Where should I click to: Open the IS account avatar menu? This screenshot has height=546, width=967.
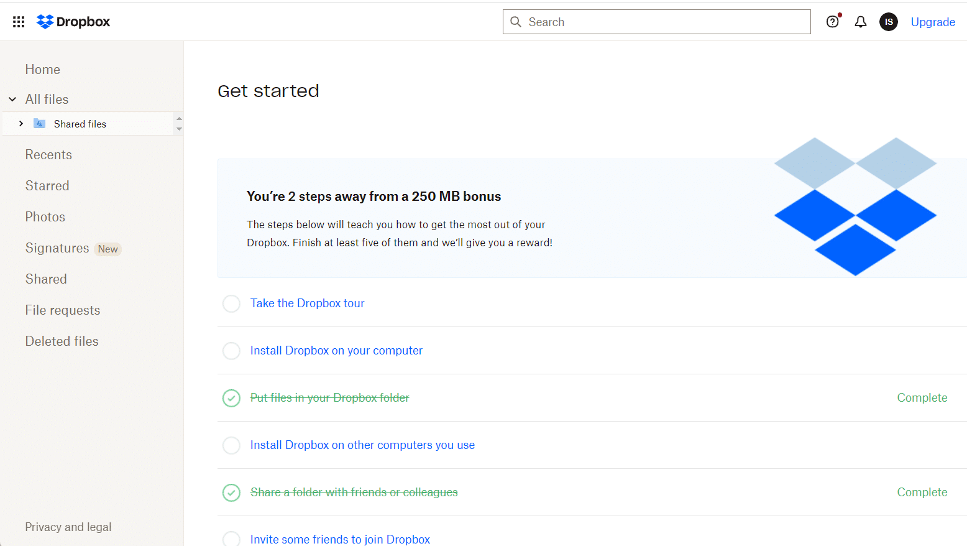tap(889, 22)
